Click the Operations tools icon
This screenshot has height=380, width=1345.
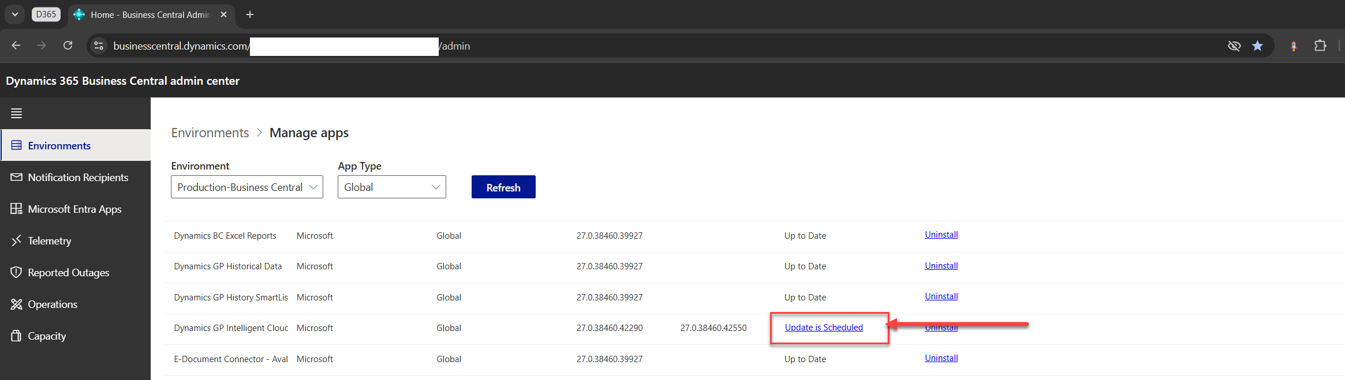(x=16, y=304)
